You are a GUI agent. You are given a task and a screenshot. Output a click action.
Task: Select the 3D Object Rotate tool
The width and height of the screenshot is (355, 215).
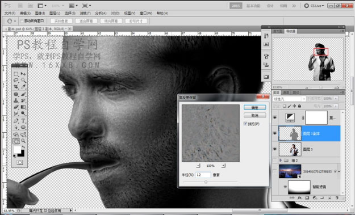tap(16, 135)
